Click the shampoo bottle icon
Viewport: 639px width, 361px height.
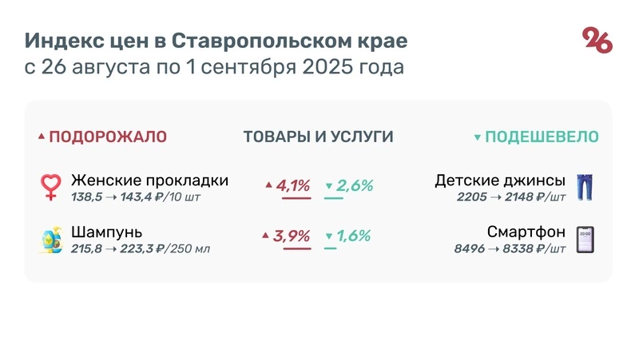click(51, 240)
